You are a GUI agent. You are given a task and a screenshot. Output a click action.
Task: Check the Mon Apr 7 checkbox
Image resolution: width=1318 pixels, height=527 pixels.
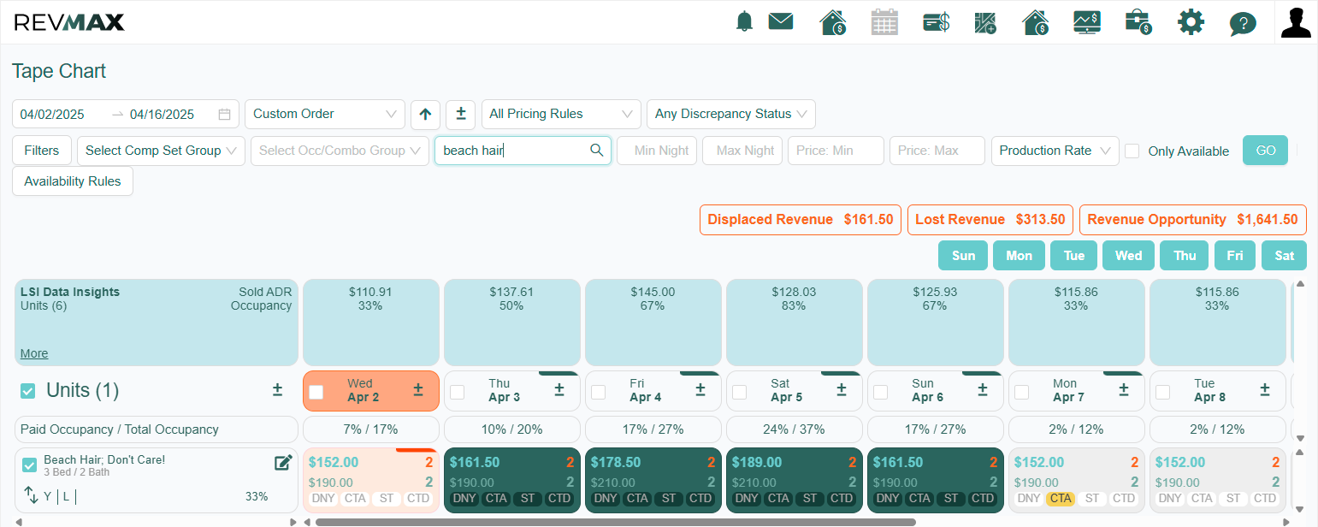[1022, 392]
